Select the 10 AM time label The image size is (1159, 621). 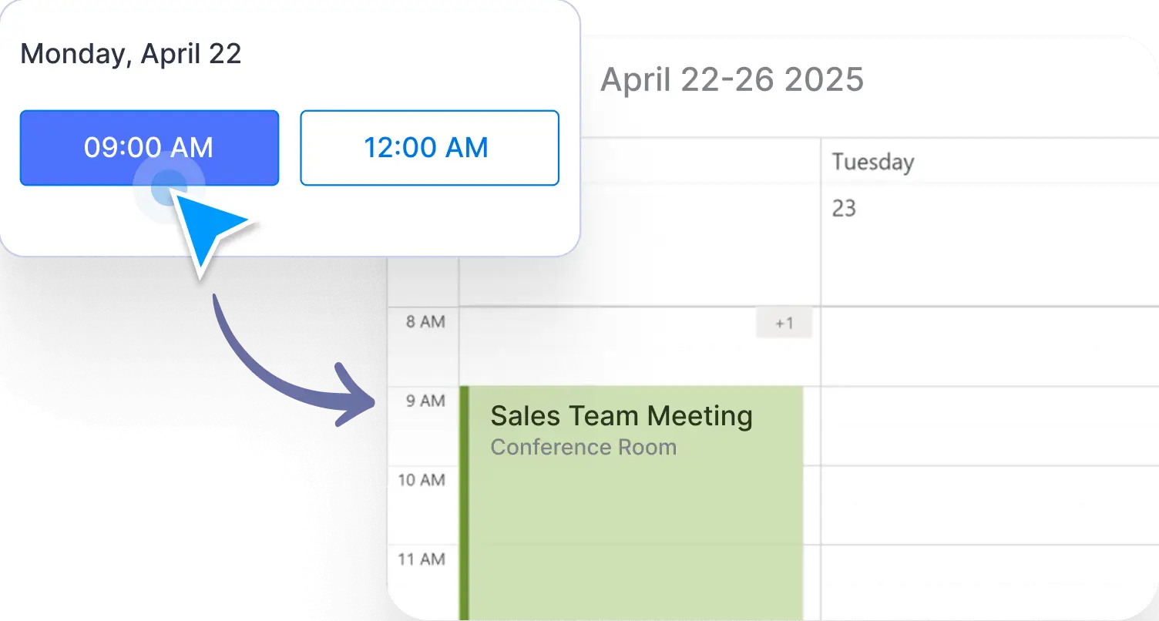click(422, 480)
